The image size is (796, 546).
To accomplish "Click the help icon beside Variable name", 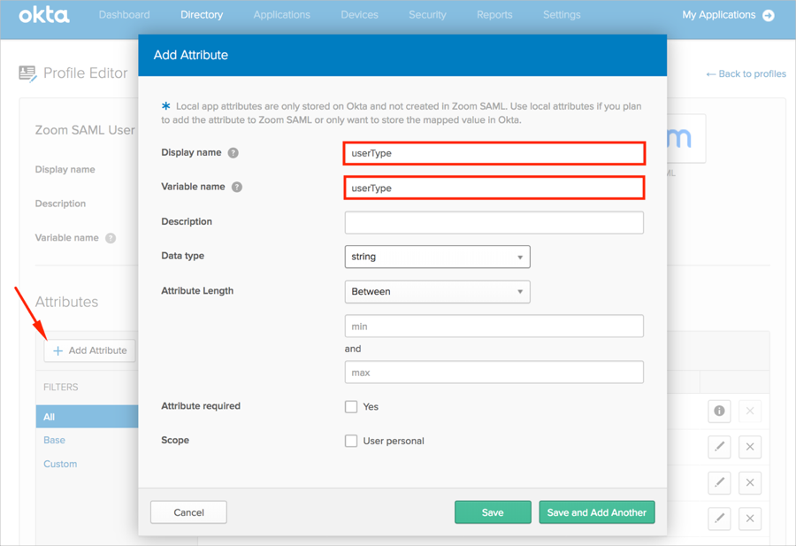I will [x=236, y=188].
